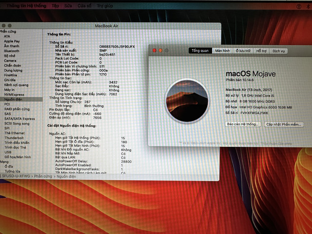Switch to the Dịch vụ tab

(278, 51)
